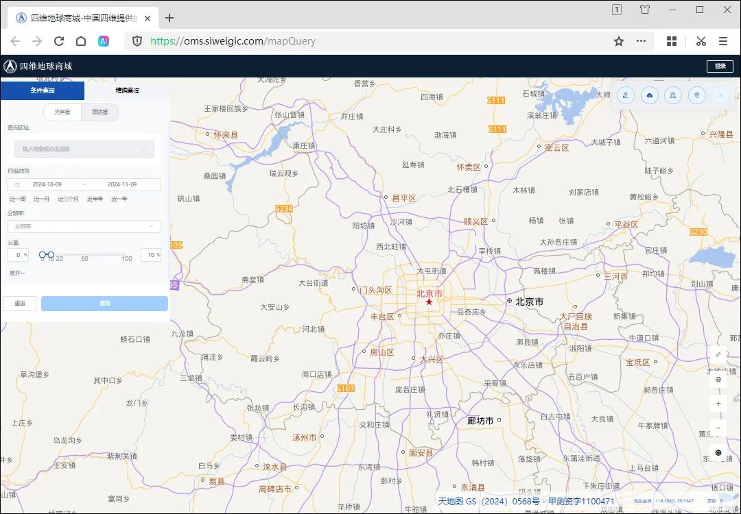741x514 pixels.
Task: Click the address bar URL oms.siweigic.com
Action: tap(233, 41)
